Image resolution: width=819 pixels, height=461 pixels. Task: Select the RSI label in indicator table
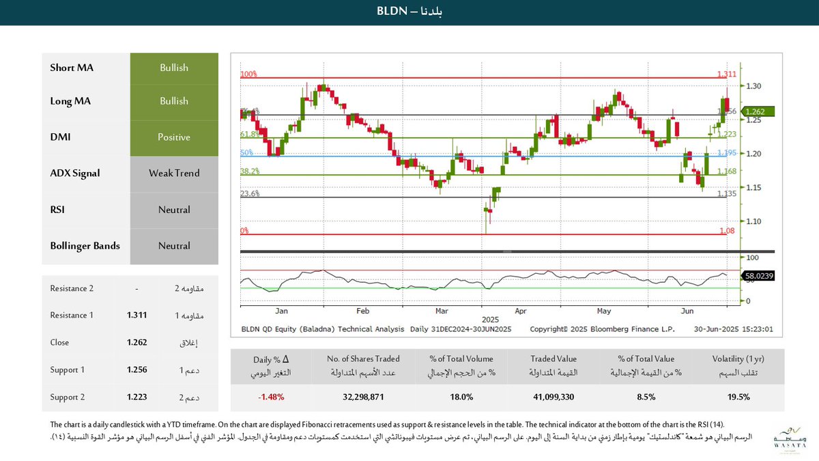(x=58, y=210)
